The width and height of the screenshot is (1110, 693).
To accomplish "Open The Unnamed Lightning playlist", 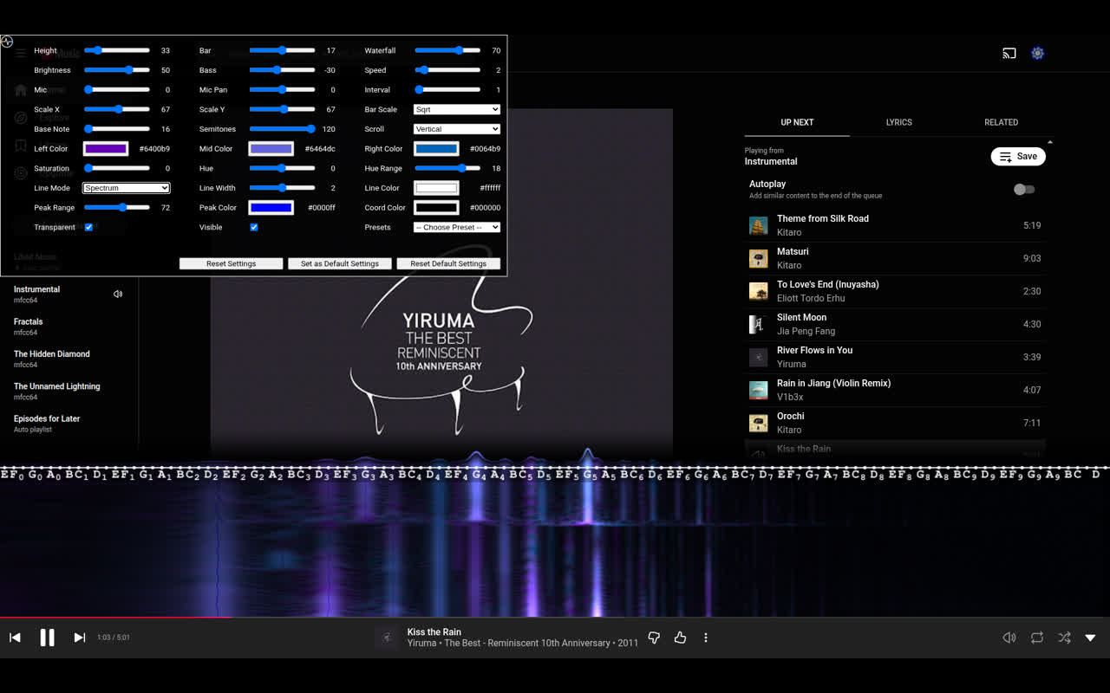I will click(57, 391).
